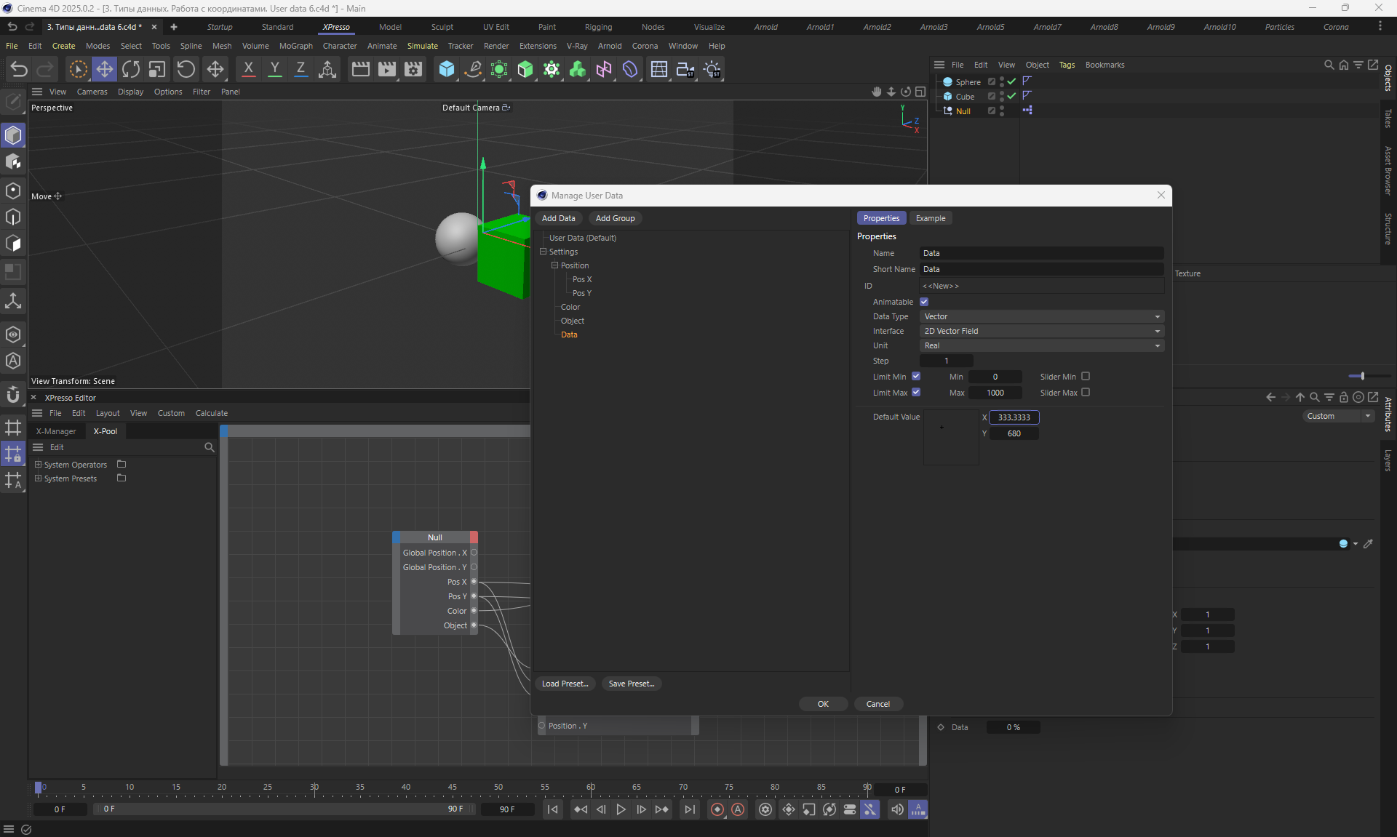Click Record Active Objects button
Screen dimensions: 1397x837
pos(717,809)
